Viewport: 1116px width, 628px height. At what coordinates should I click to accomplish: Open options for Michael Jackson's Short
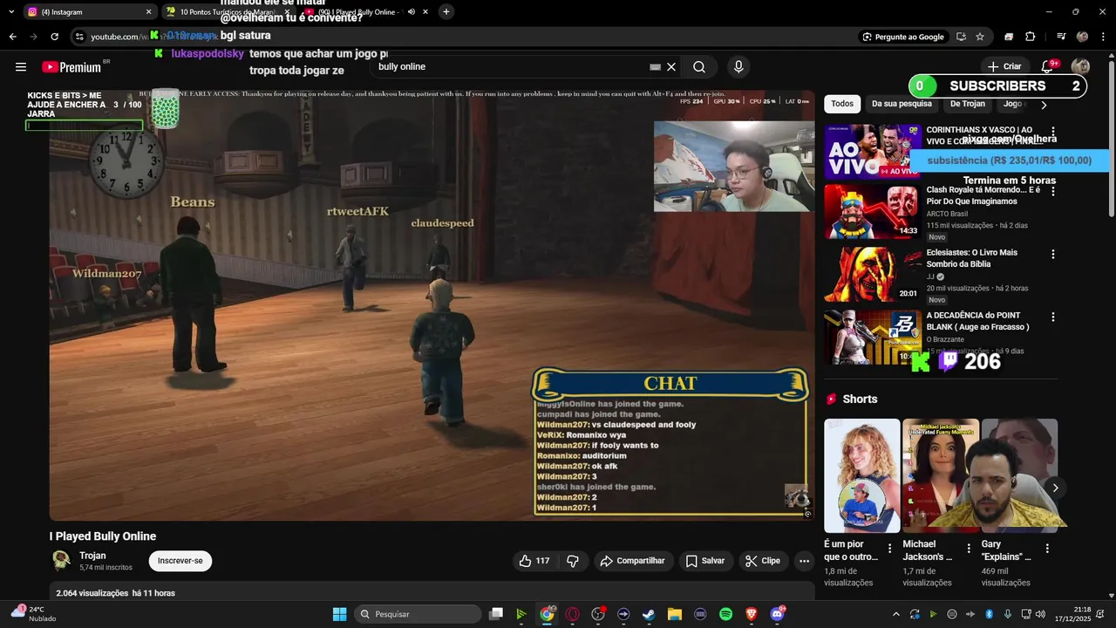(x=968, y=549)
